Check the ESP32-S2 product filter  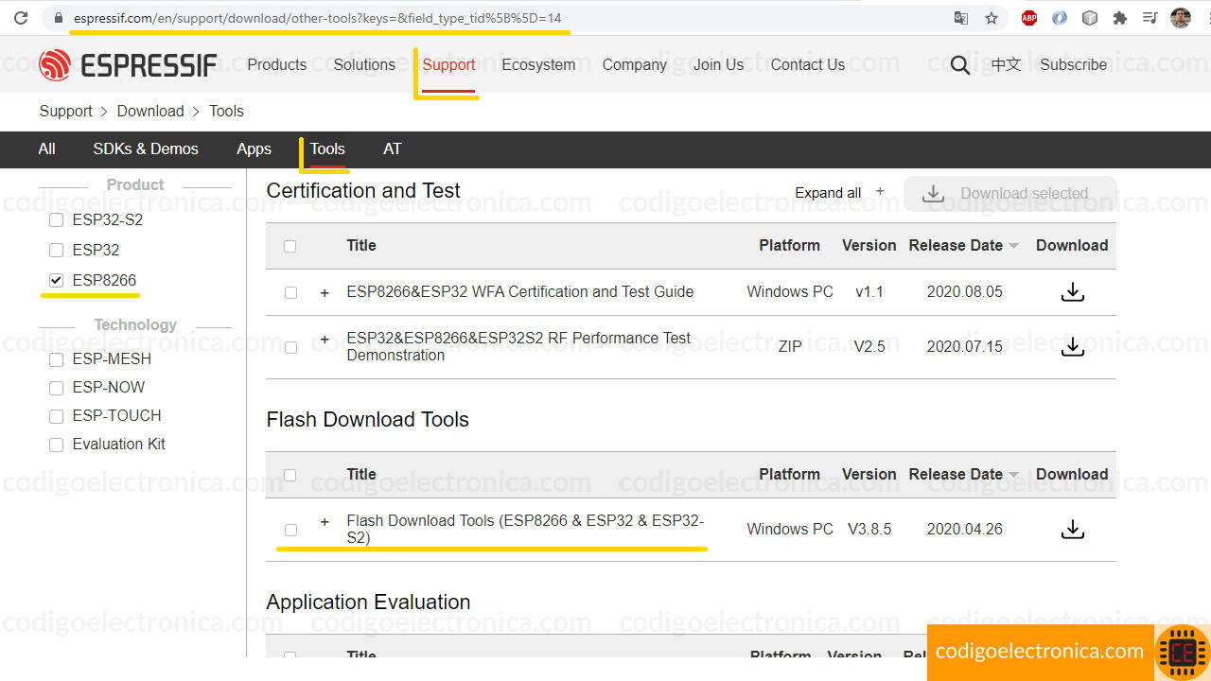tap(56, 220)
